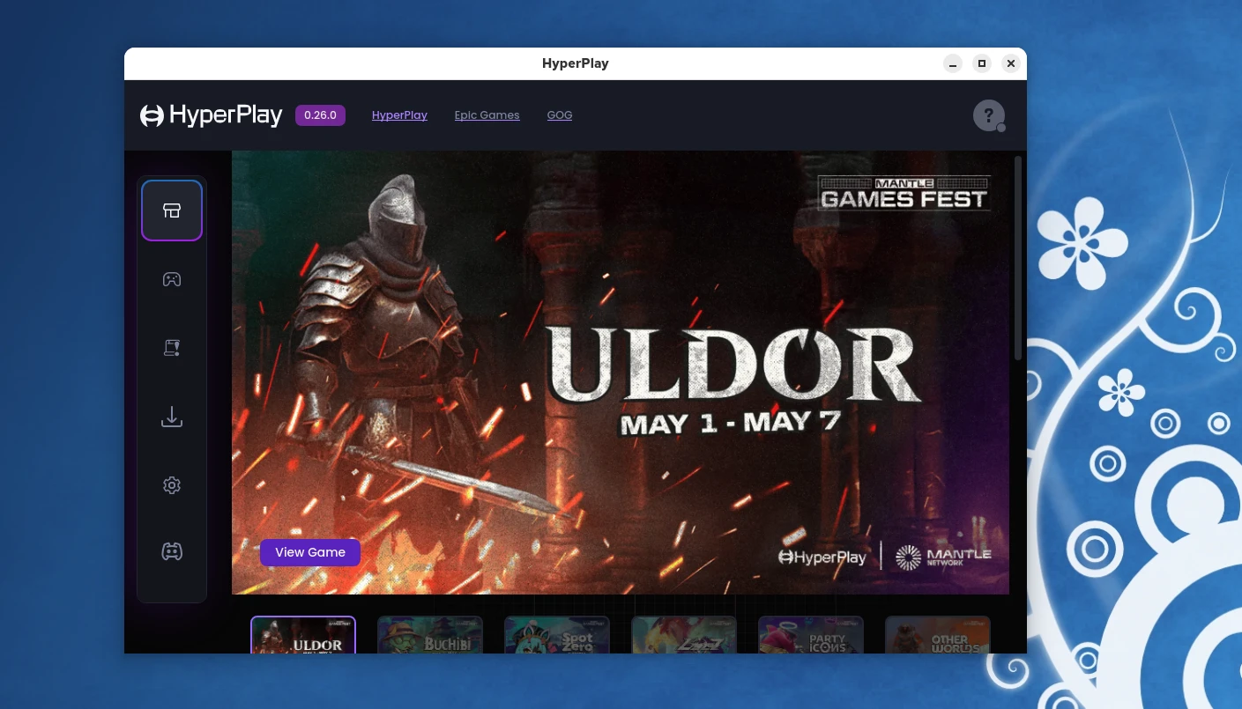1242x709 pixels.
Task: Select the Other Worlds carousel thumbnail
Action: pyautogui.click(x=938, y=636)
